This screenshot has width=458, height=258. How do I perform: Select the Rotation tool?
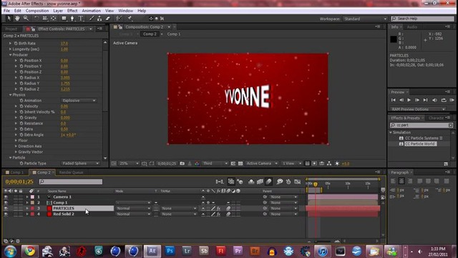pos(36,19)
